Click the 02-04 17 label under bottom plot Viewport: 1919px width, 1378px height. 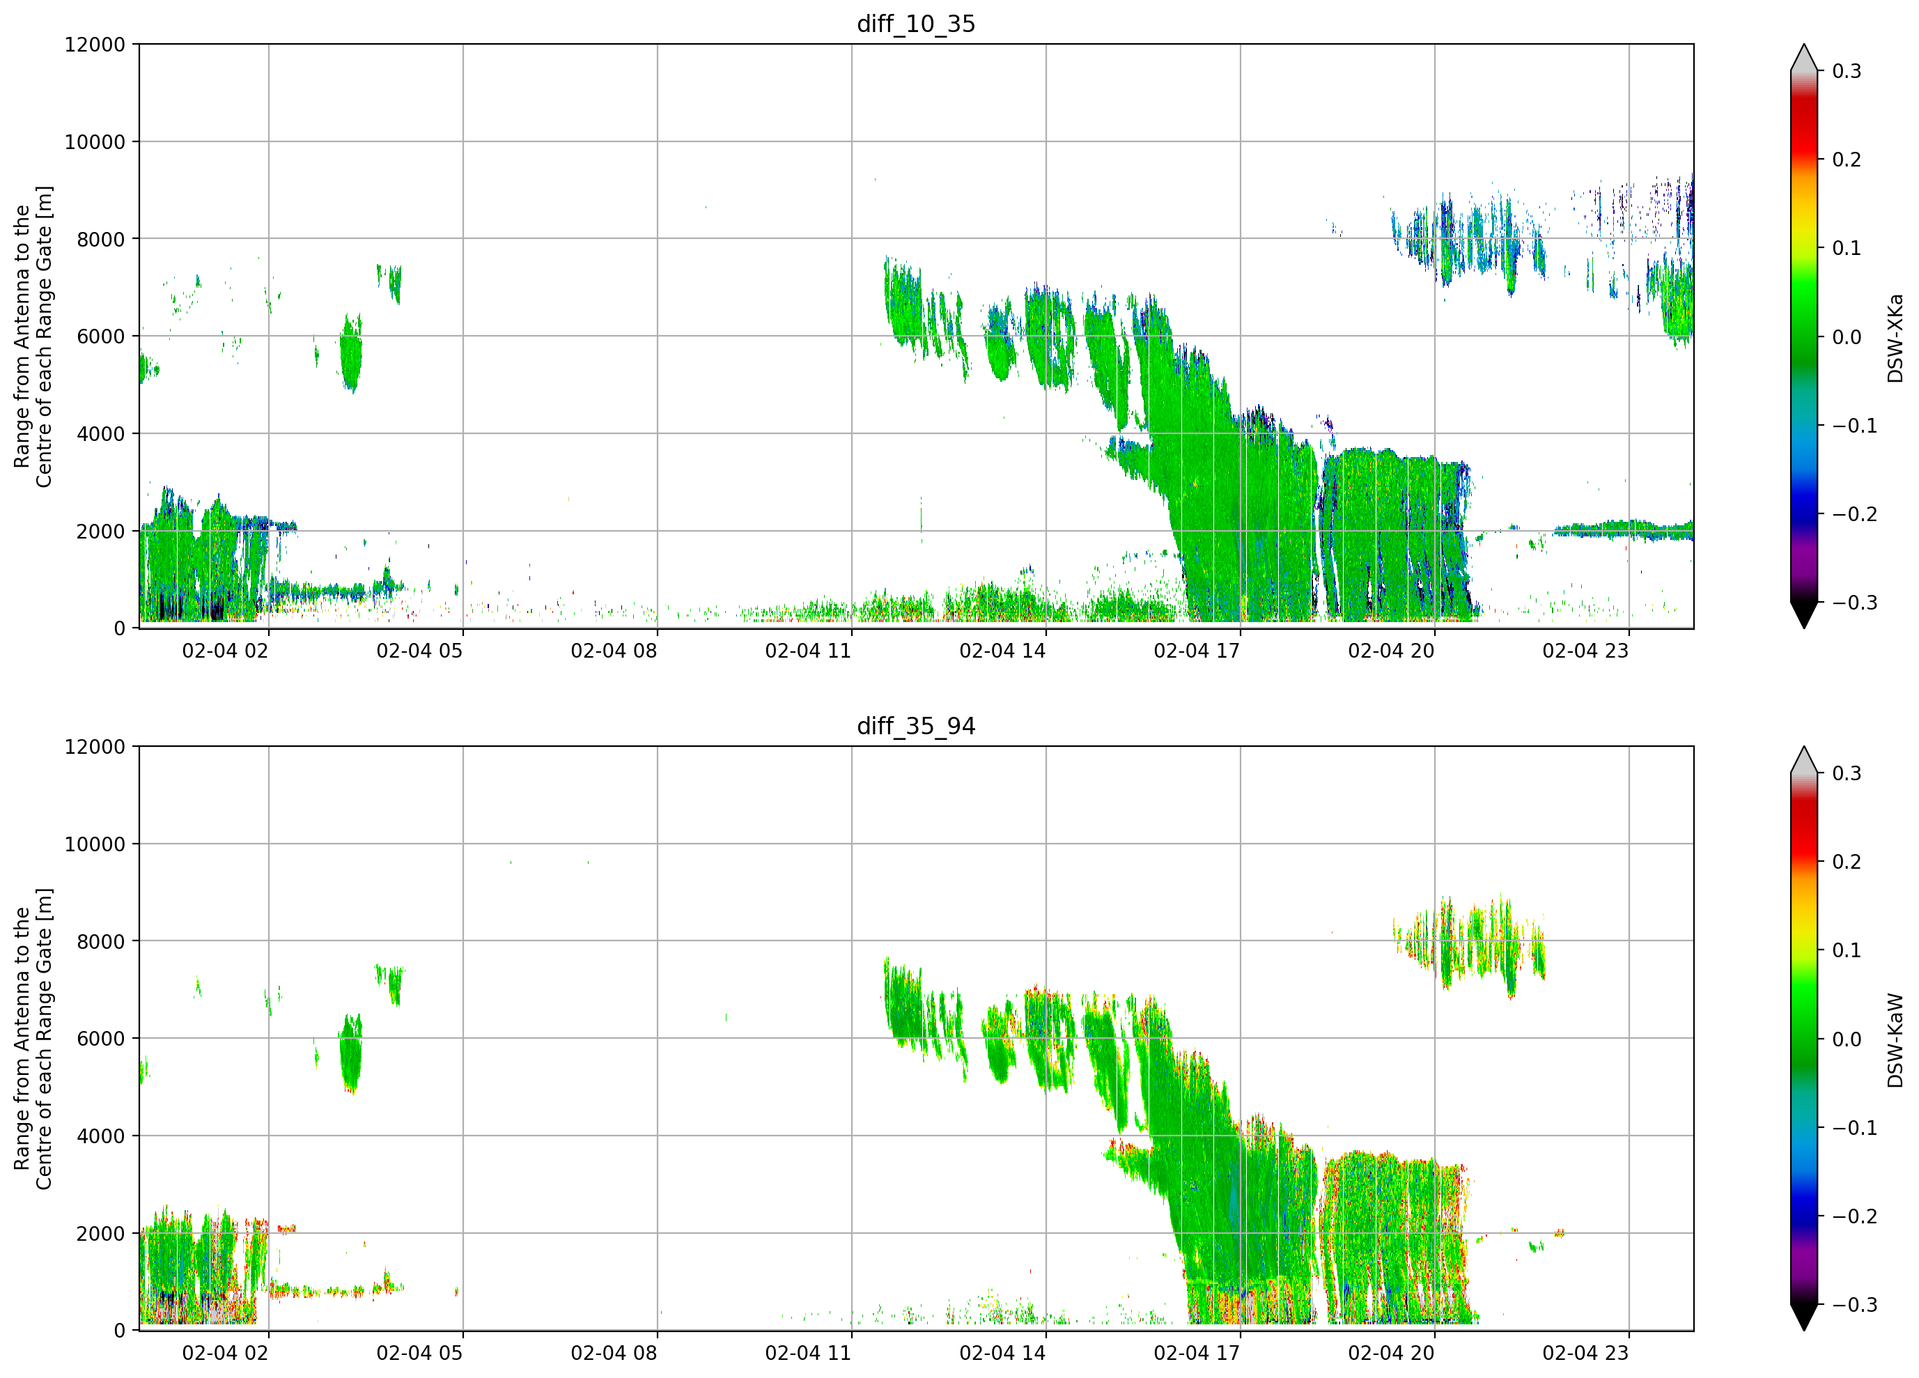pos(1197,1354)
